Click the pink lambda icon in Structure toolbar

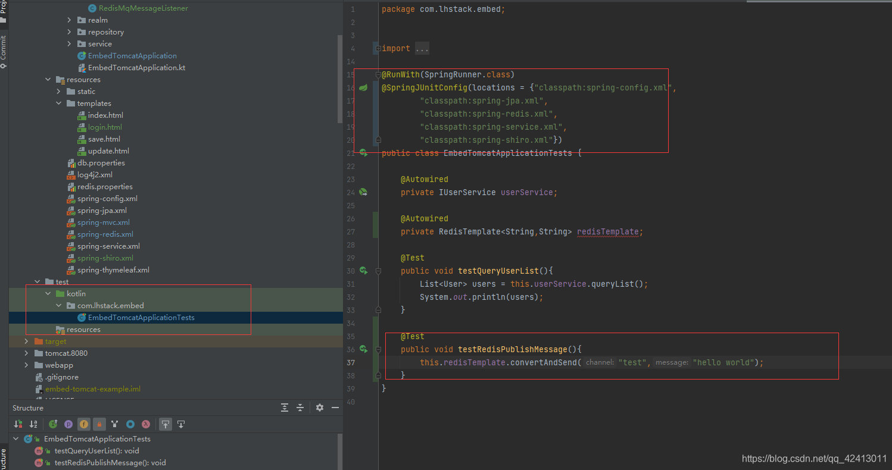146,424
